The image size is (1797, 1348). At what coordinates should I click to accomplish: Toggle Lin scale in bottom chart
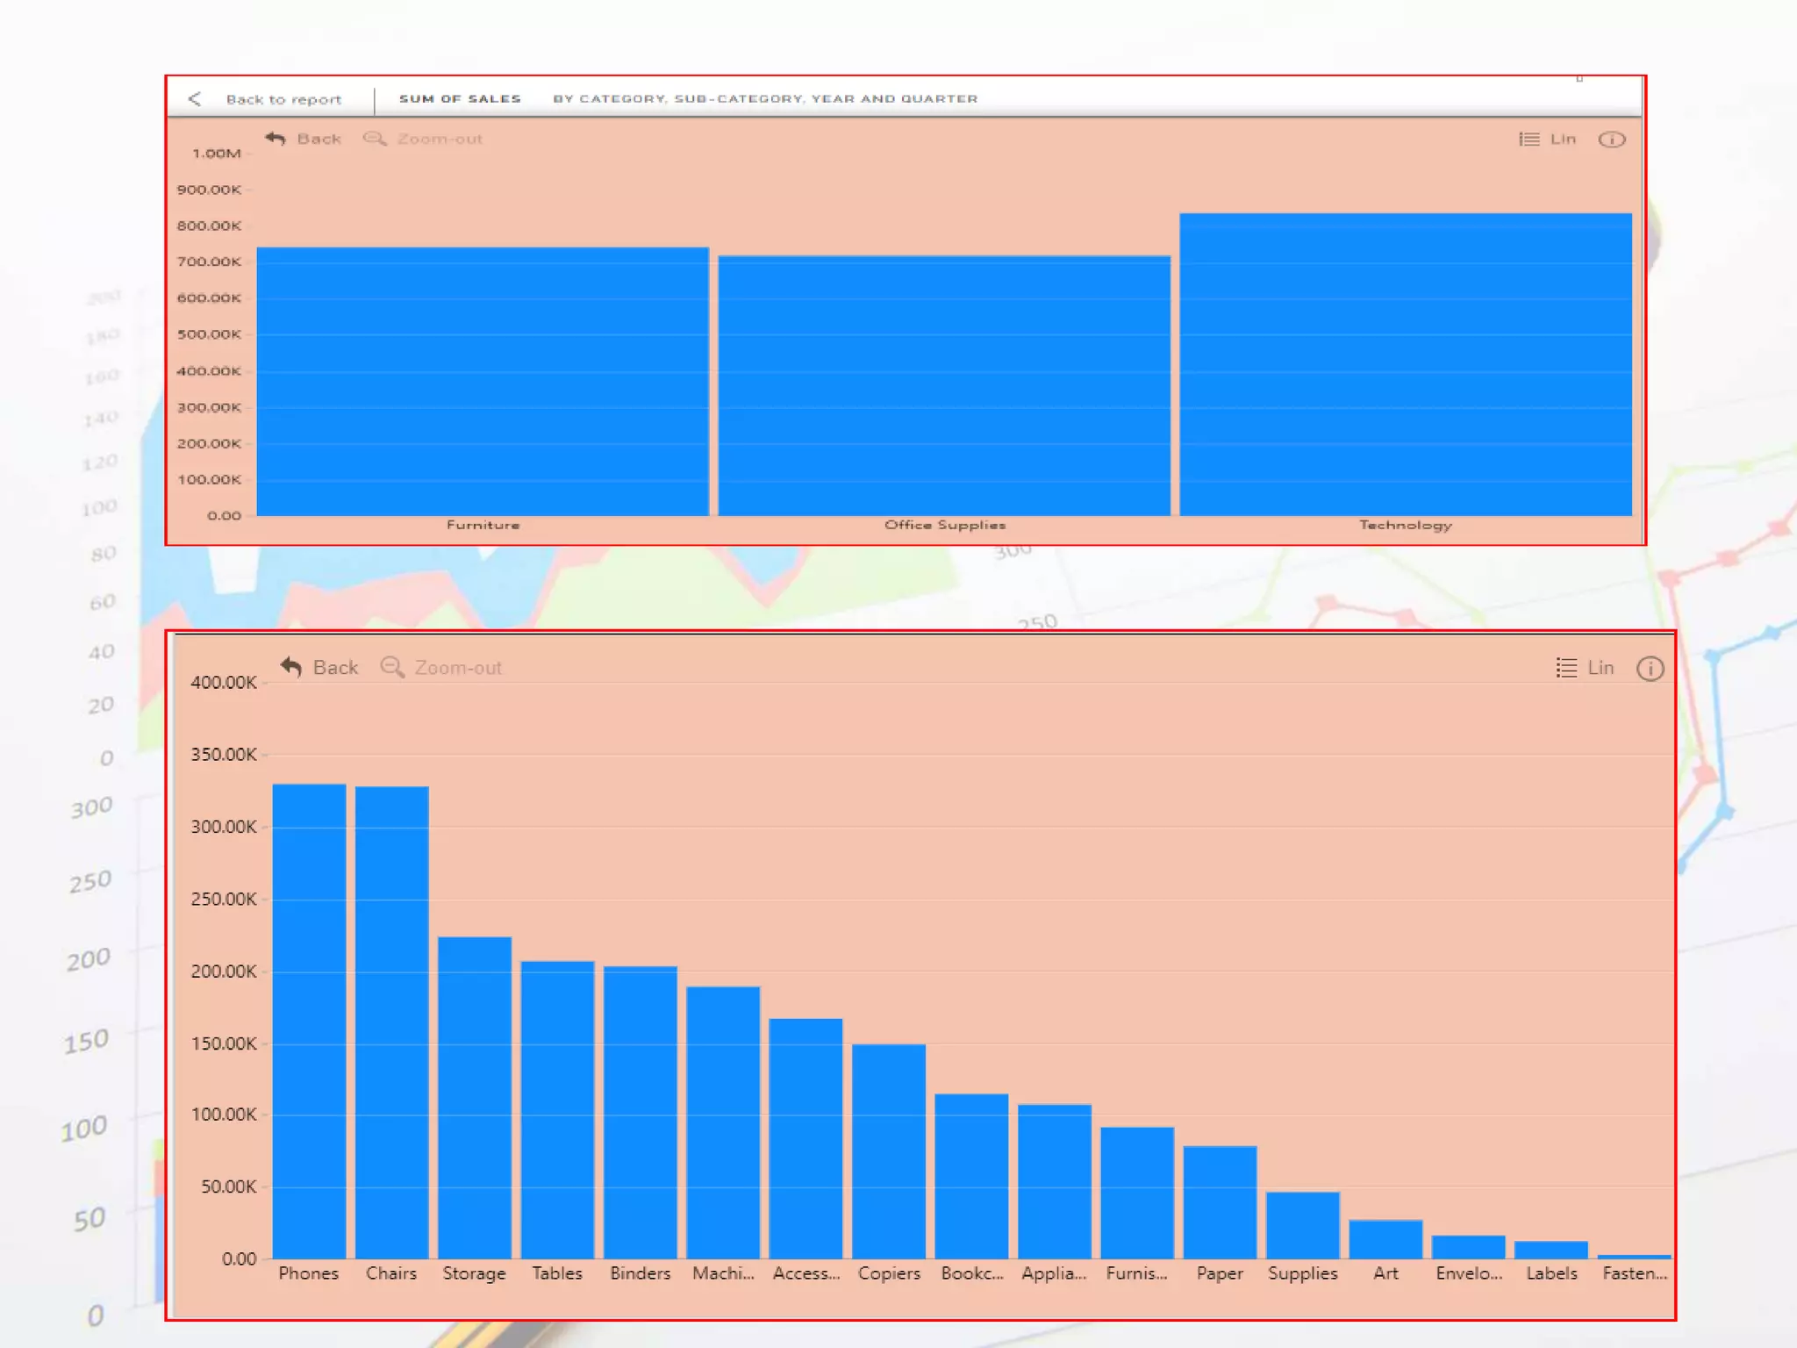[x=1600, y=668]
